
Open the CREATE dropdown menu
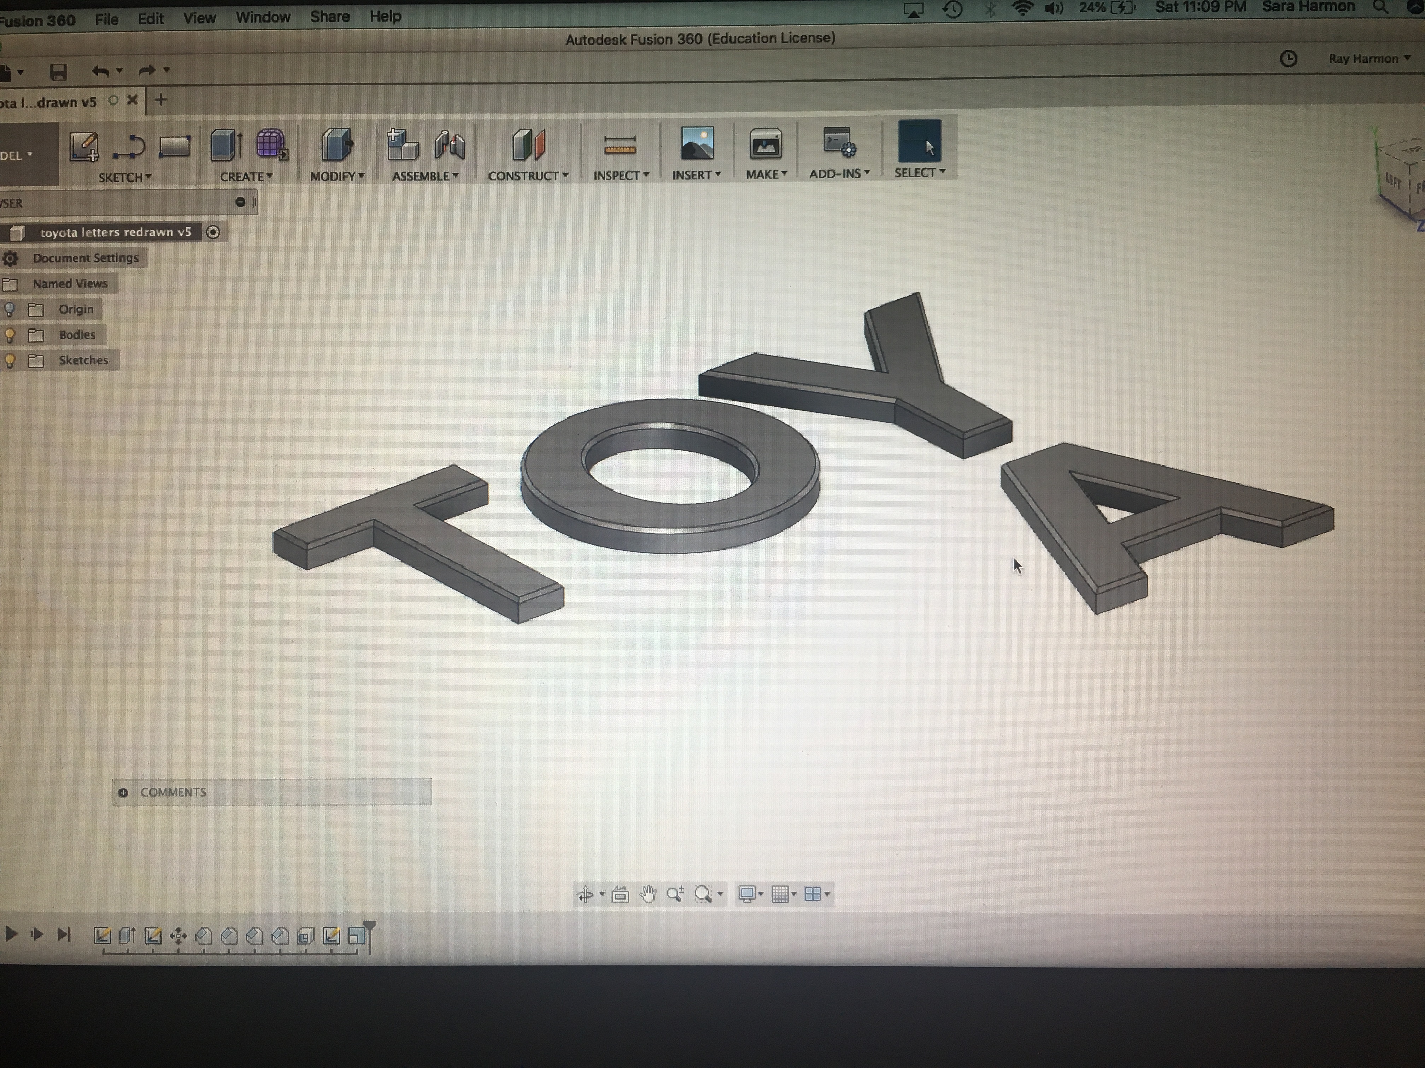coord(246,176)
